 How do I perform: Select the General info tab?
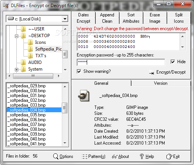click(101, 83)
